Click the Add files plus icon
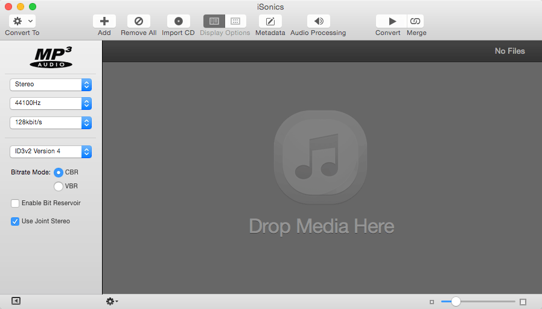542x309 pixels. click(x=104, y=21)
